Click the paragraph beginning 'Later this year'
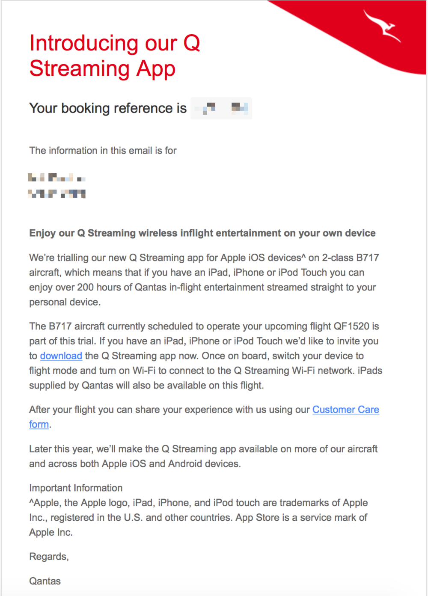This screenshot has height=596, width=428. [203, 456]
